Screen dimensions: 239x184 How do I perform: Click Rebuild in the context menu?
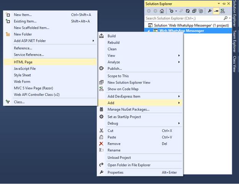click(140, 42)
